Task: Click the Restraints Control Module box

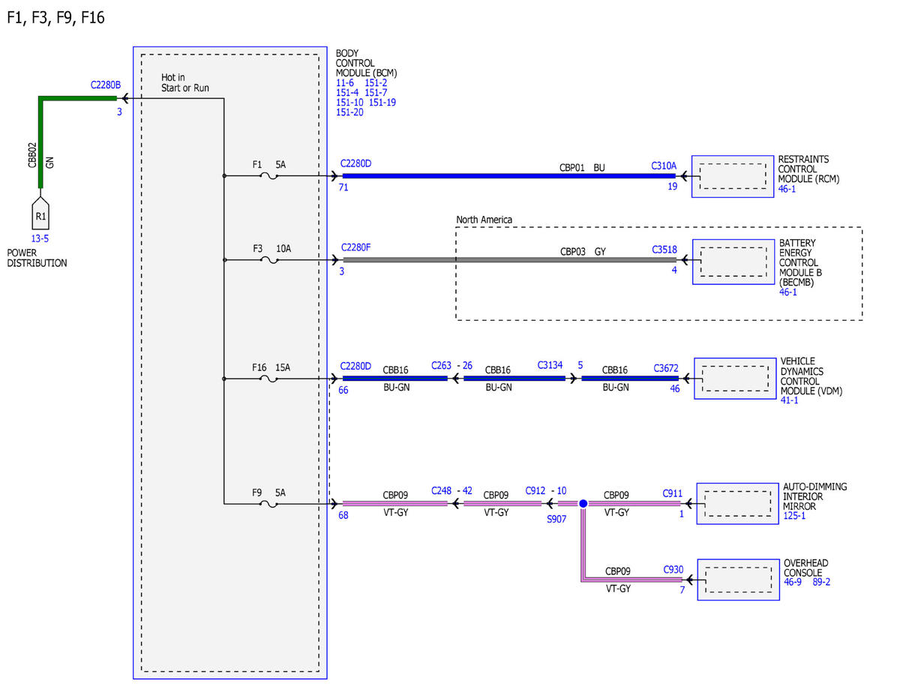Action: (x=733, y=176)
